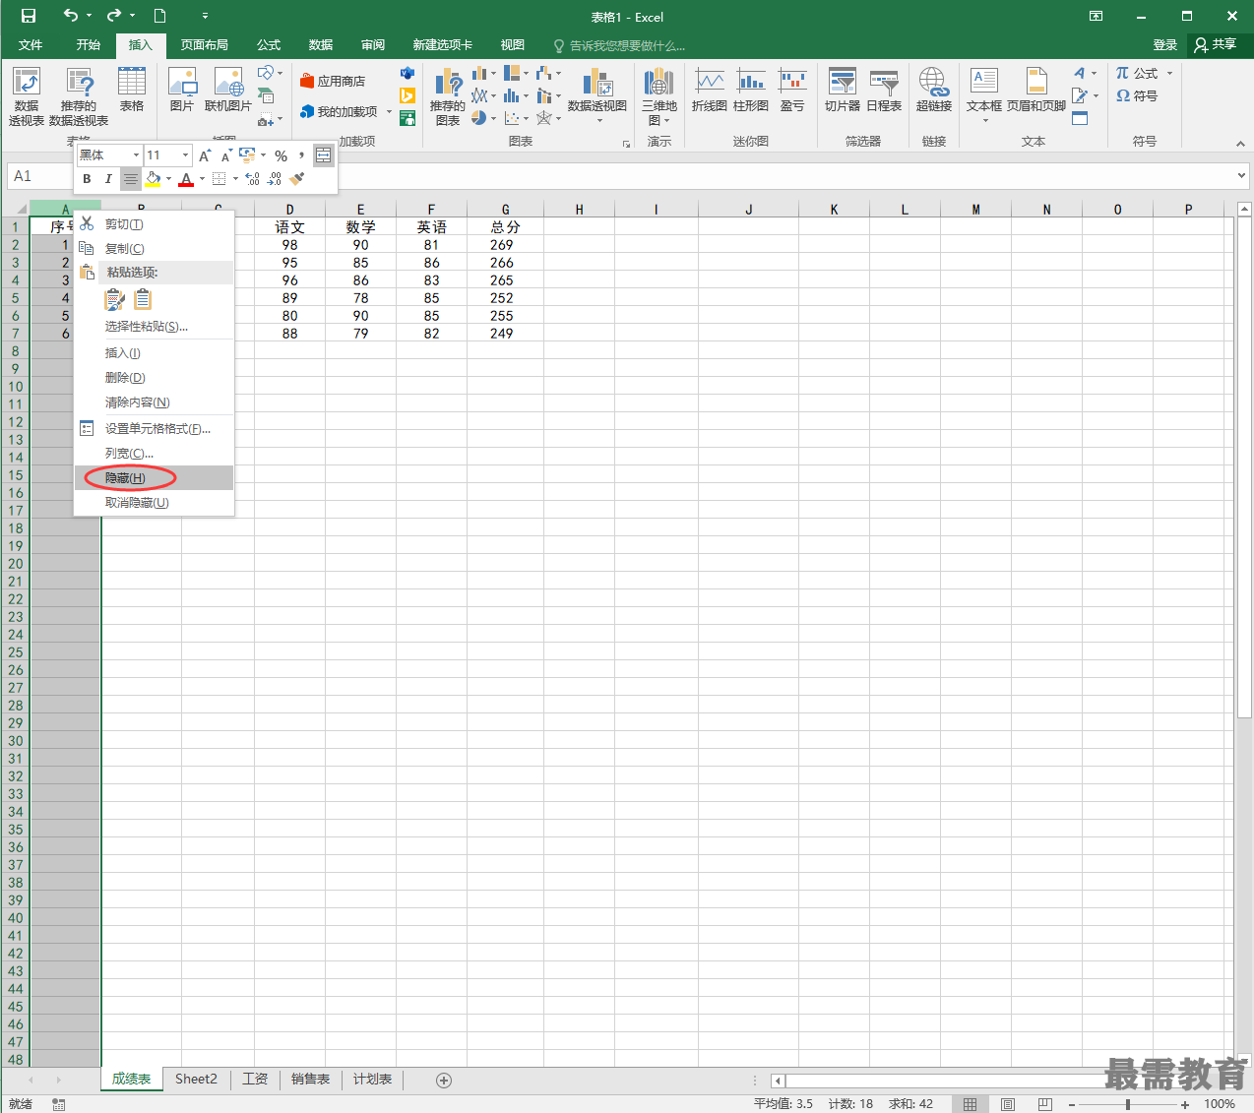This screenshot has height=1113, width=1254.
Task: Click the 页眉和页脚 (Header & Footer) icon
Action: [1036, 90]
